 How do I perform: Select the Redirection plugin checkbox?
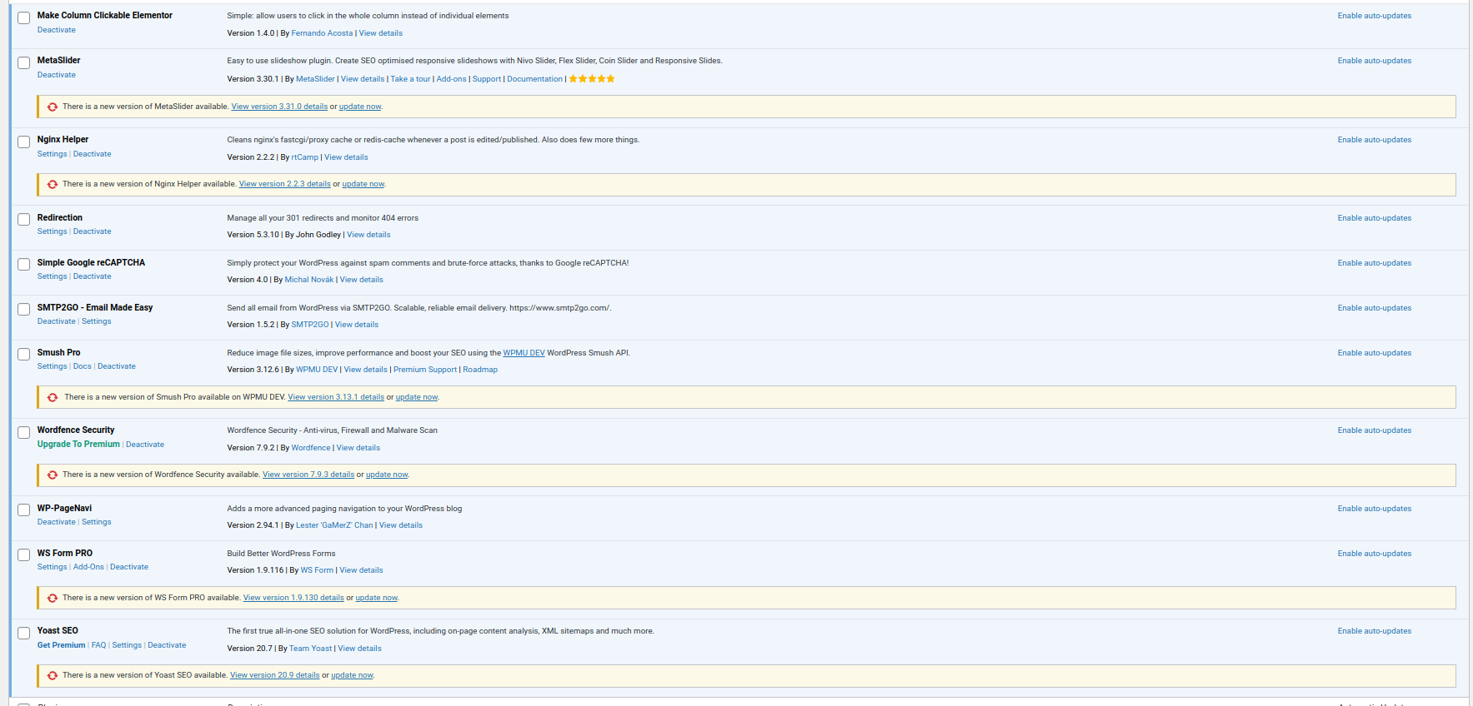click(x=24, y=220)
